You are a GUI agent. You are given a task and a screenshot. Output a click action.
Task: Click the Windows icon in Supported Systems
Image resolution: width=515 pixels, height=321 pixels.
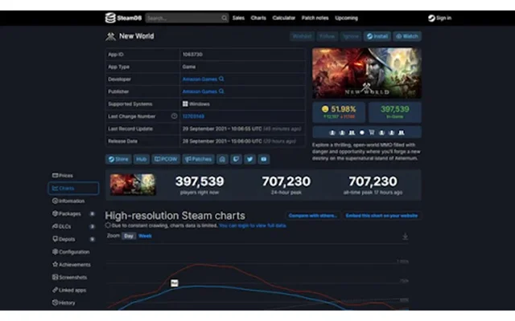tap(185, 104)
